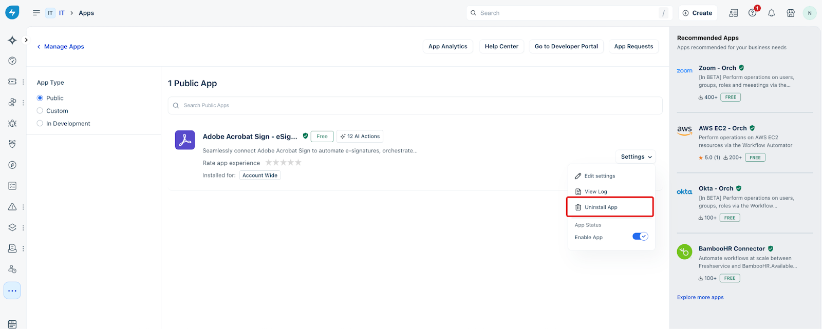Toggle the Enable App switch
822x329 pixels.
point(640,237)
